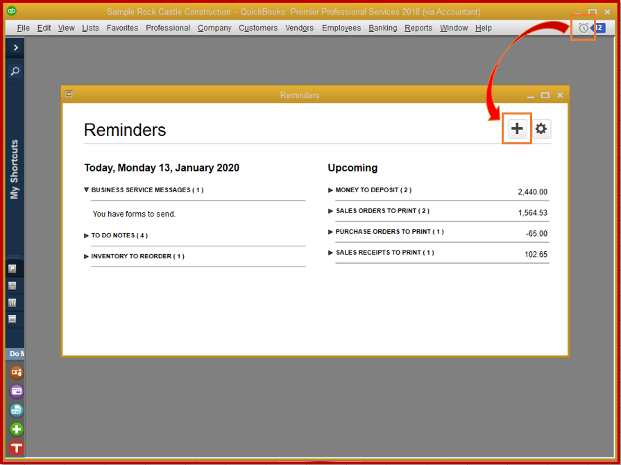Click the green plus sidebar icon
The image size is (621, 465).
pos(17,430)
